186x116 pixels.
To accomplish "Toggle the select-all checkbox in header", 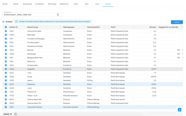I will pos(6,27).
